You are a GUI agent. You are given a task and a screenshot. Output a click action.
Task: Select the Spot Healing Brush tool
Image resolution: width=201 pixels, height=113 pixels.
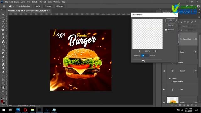click(3, 41)
